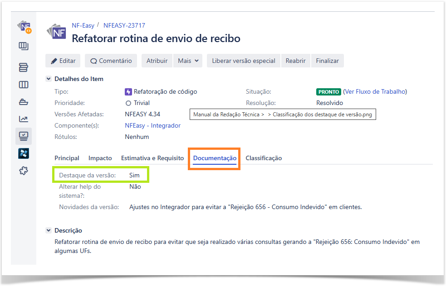Click Liberar versão especial button
The width and height of the screenshot is (446, 286).
pyautogui.click(x=244, y=61)
